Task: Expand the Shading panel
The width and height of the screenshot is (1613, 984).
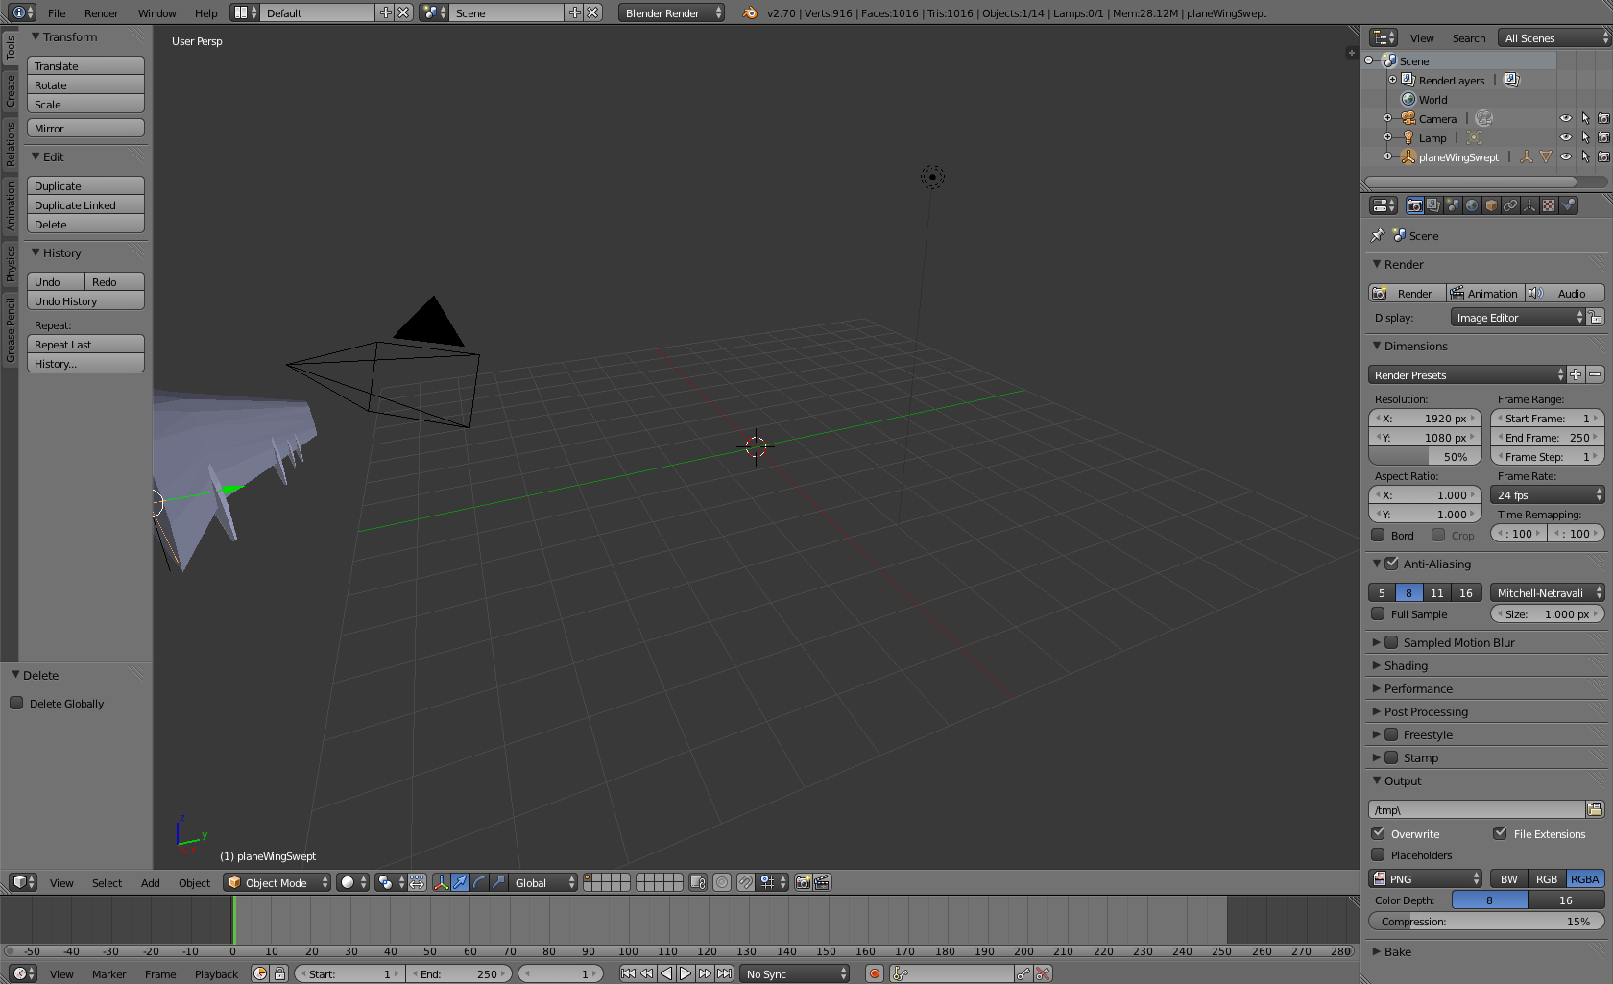Action: 1406,666
